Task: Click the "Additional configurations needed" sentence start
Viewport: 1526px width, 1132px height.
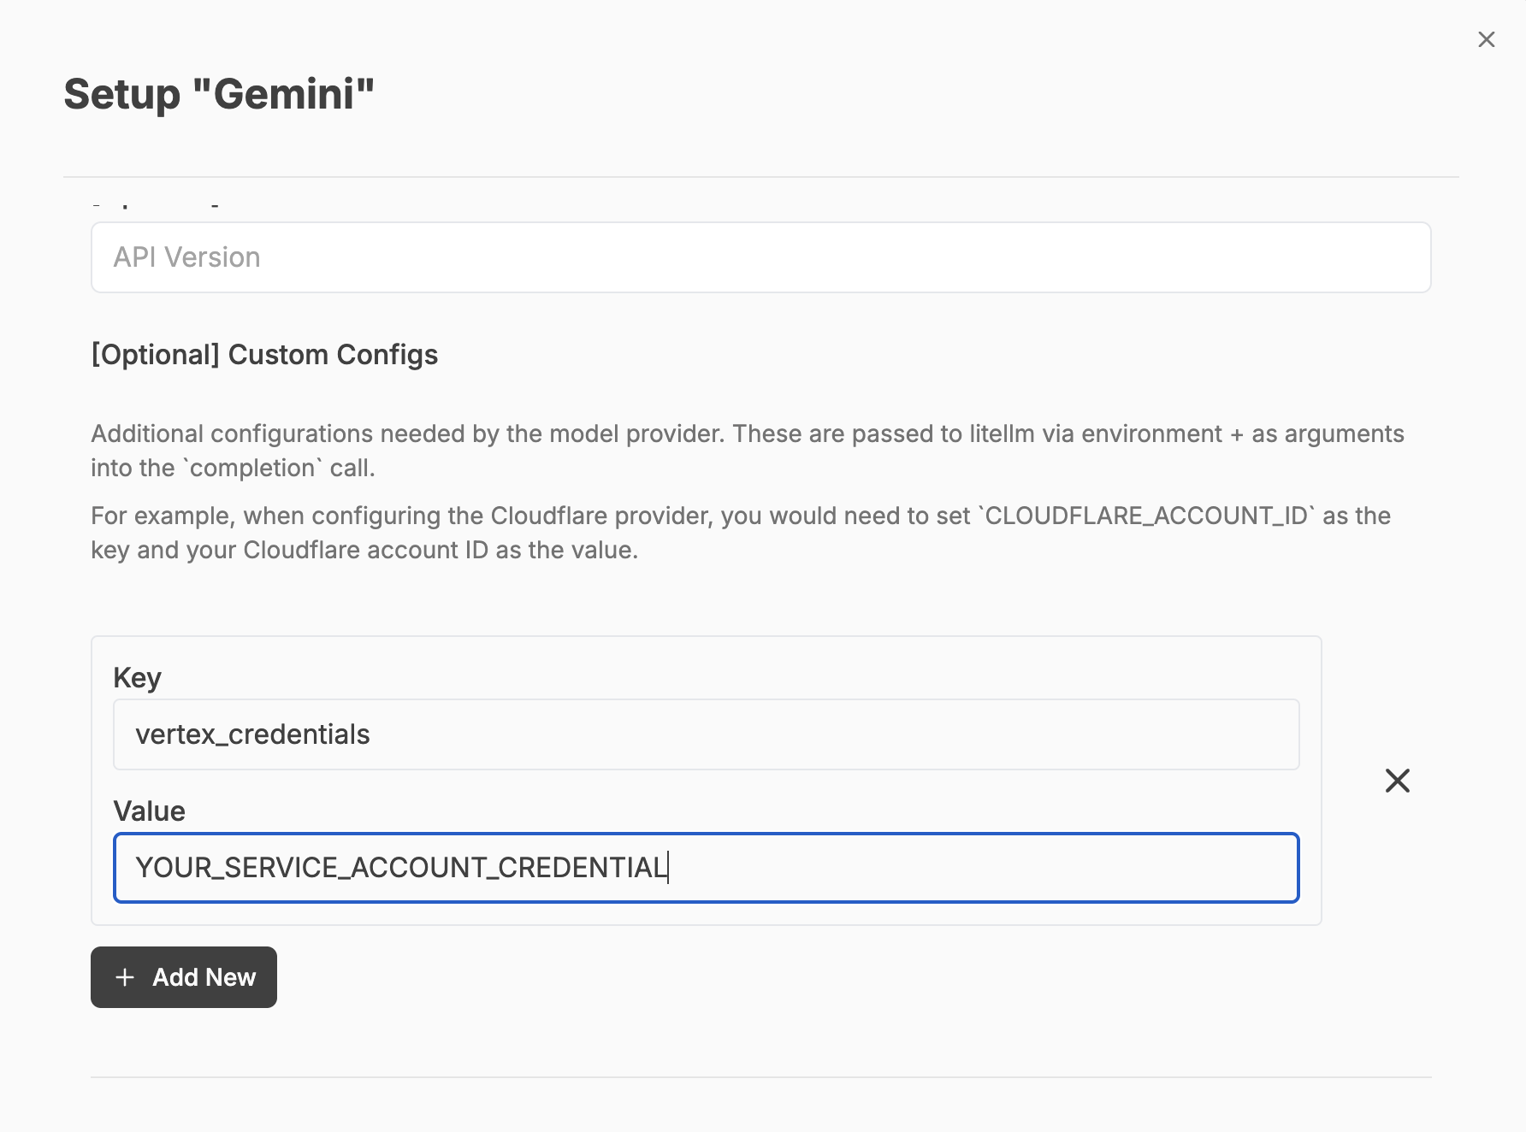Action: [x=233, y=433]
